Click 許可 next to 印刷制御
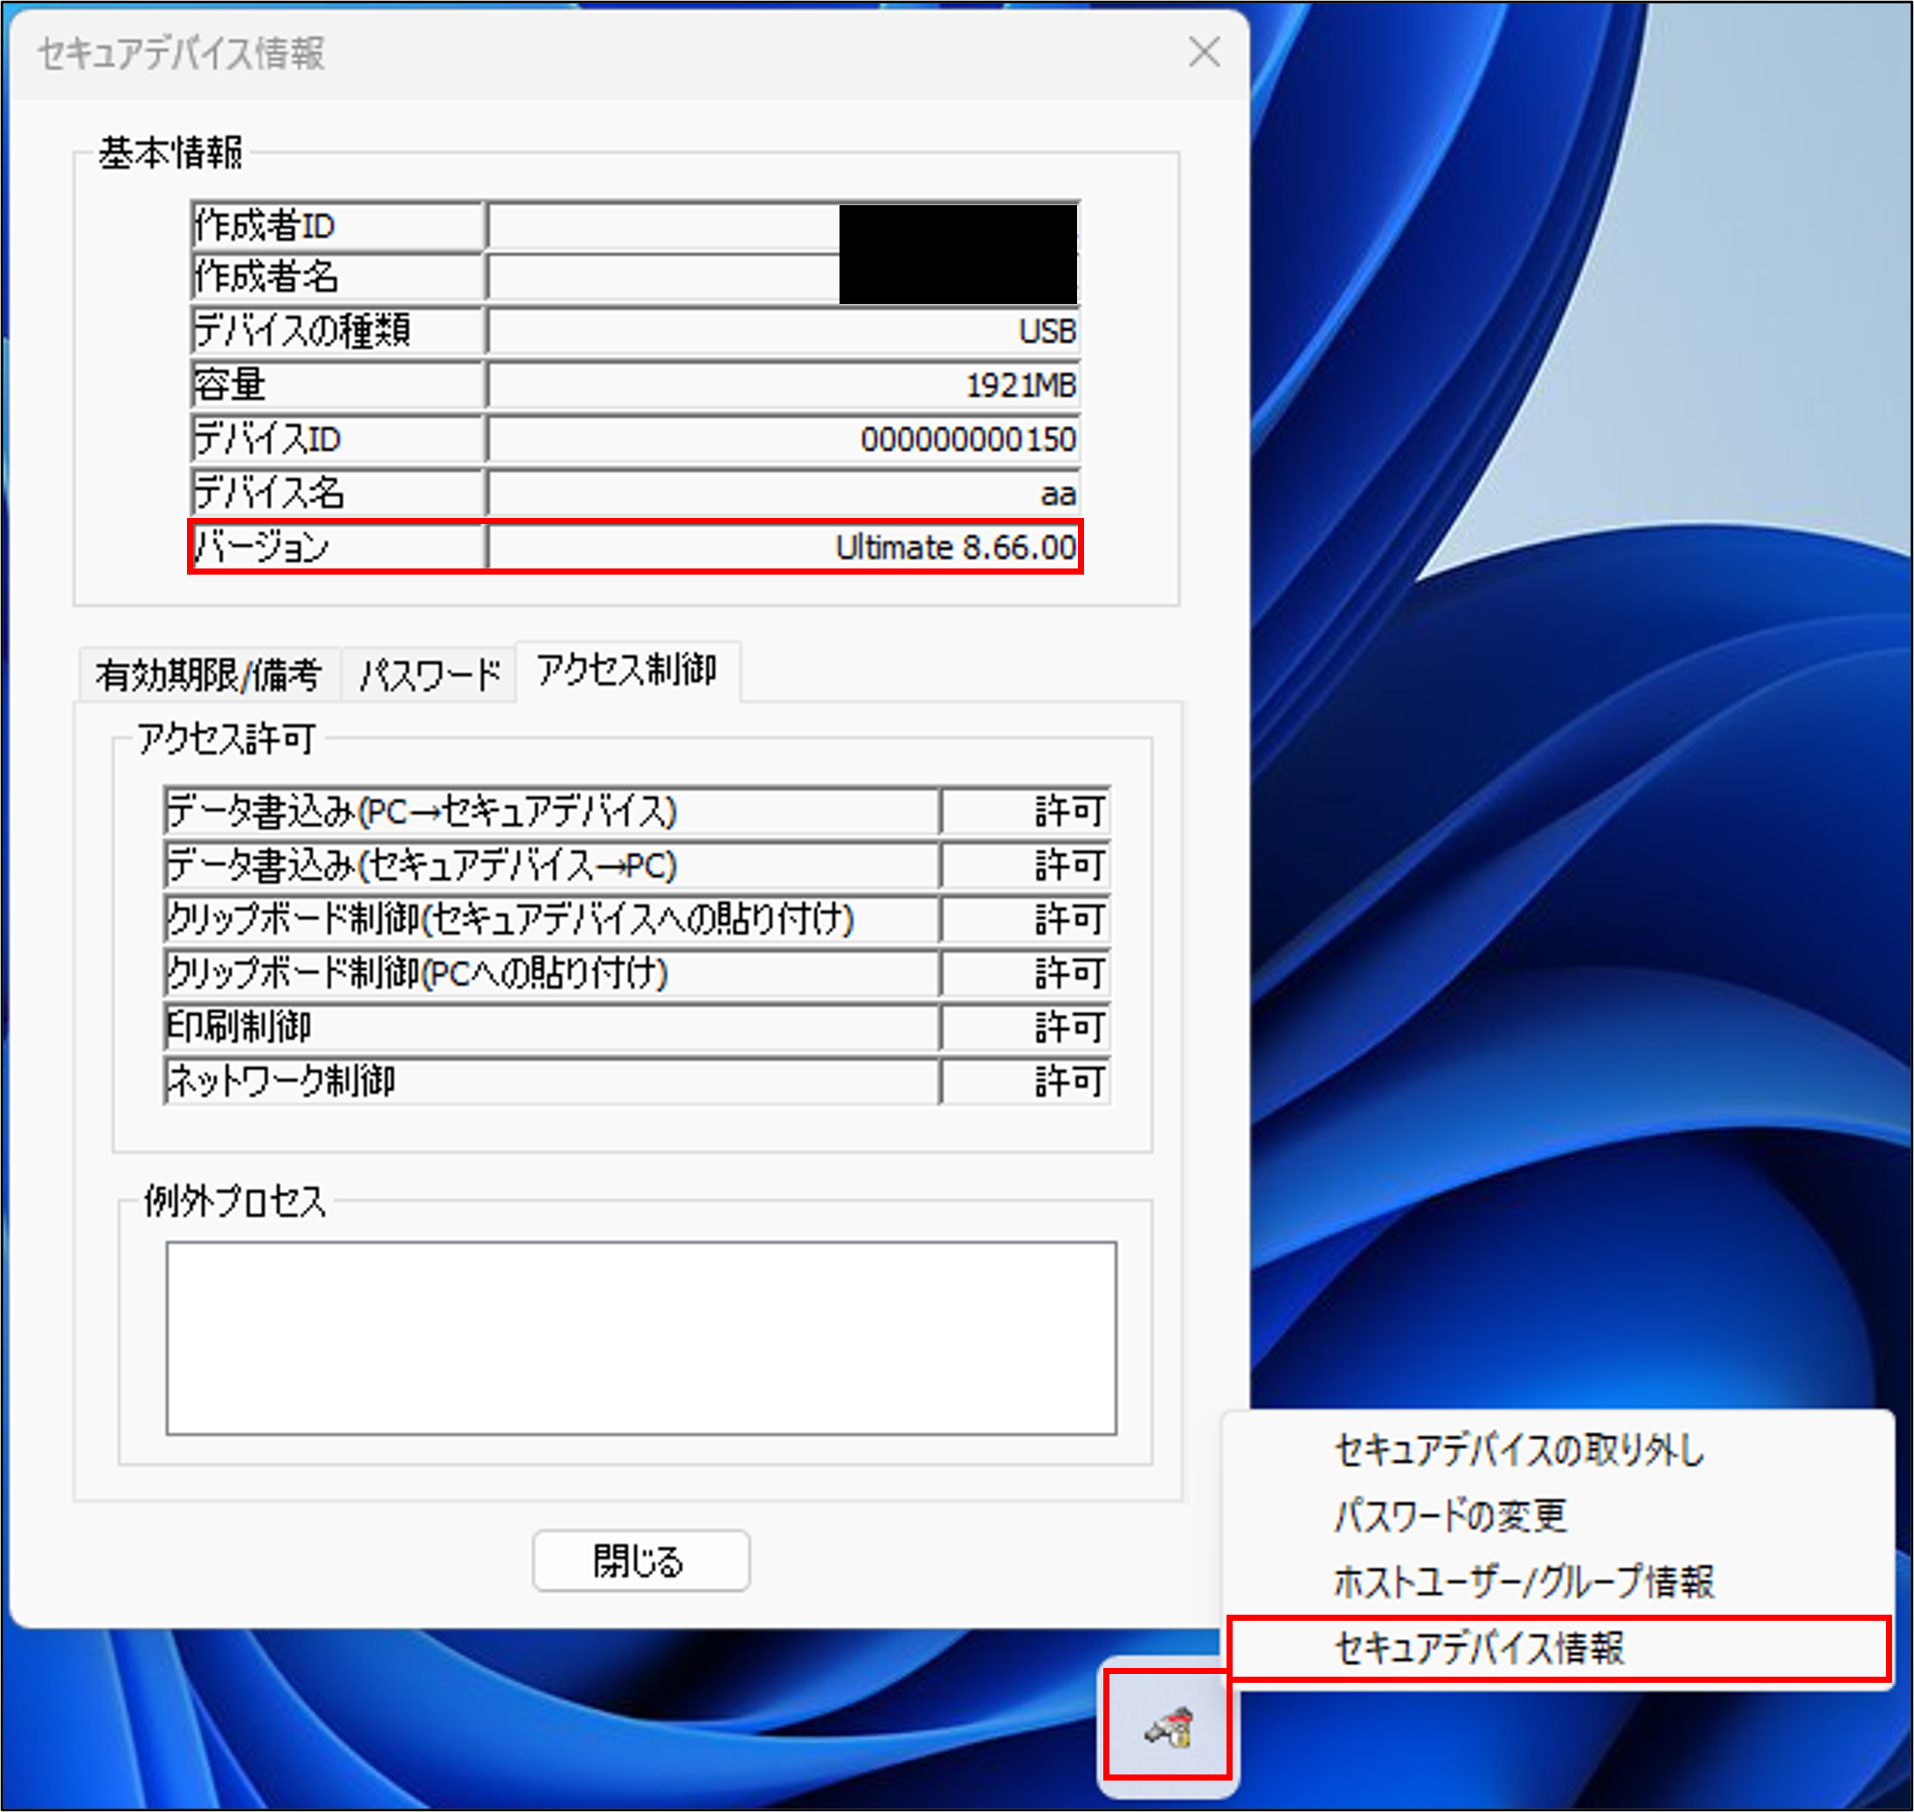The width and height of the screenshot is (1914, 1812). tap(1026, 1028)
